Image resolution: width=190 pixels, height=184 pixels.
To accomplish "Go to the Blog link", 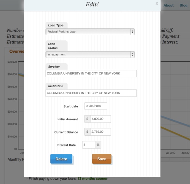I will click(183, 5).
